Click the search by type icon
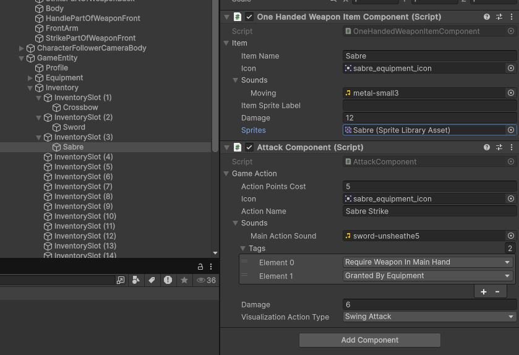Image resolution: width=519 pixels, height=355 pixels. tap(135, 280)
